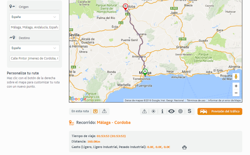This screenshot has height=155, width=250.
Task: Zoom in on the map
Action: [236, 86]
